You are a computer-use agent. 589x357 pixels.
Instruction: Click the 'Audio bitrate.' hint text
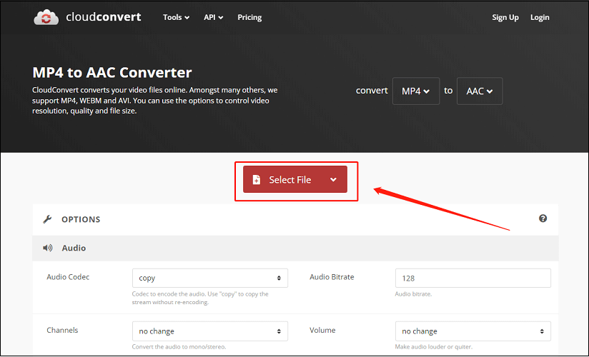pyautogui.click(x=413, y=294)
